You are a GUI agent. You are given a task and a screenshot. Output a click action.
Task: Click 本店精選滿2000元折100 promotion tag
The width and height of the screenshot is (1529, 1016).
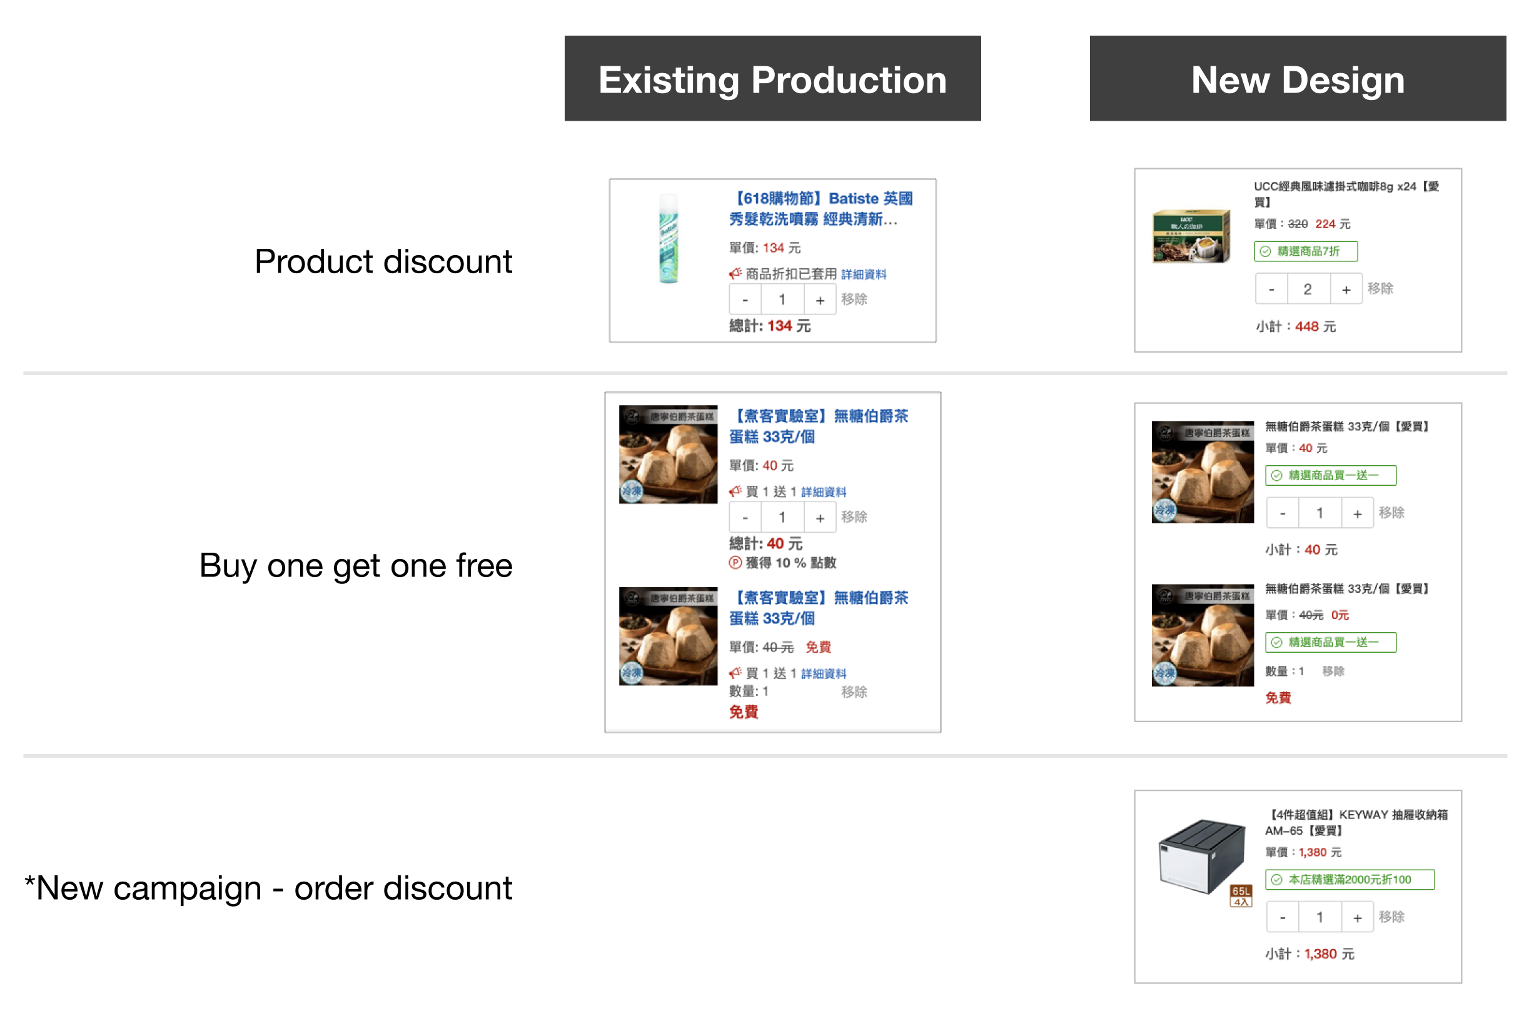(x=1350, y=880)
